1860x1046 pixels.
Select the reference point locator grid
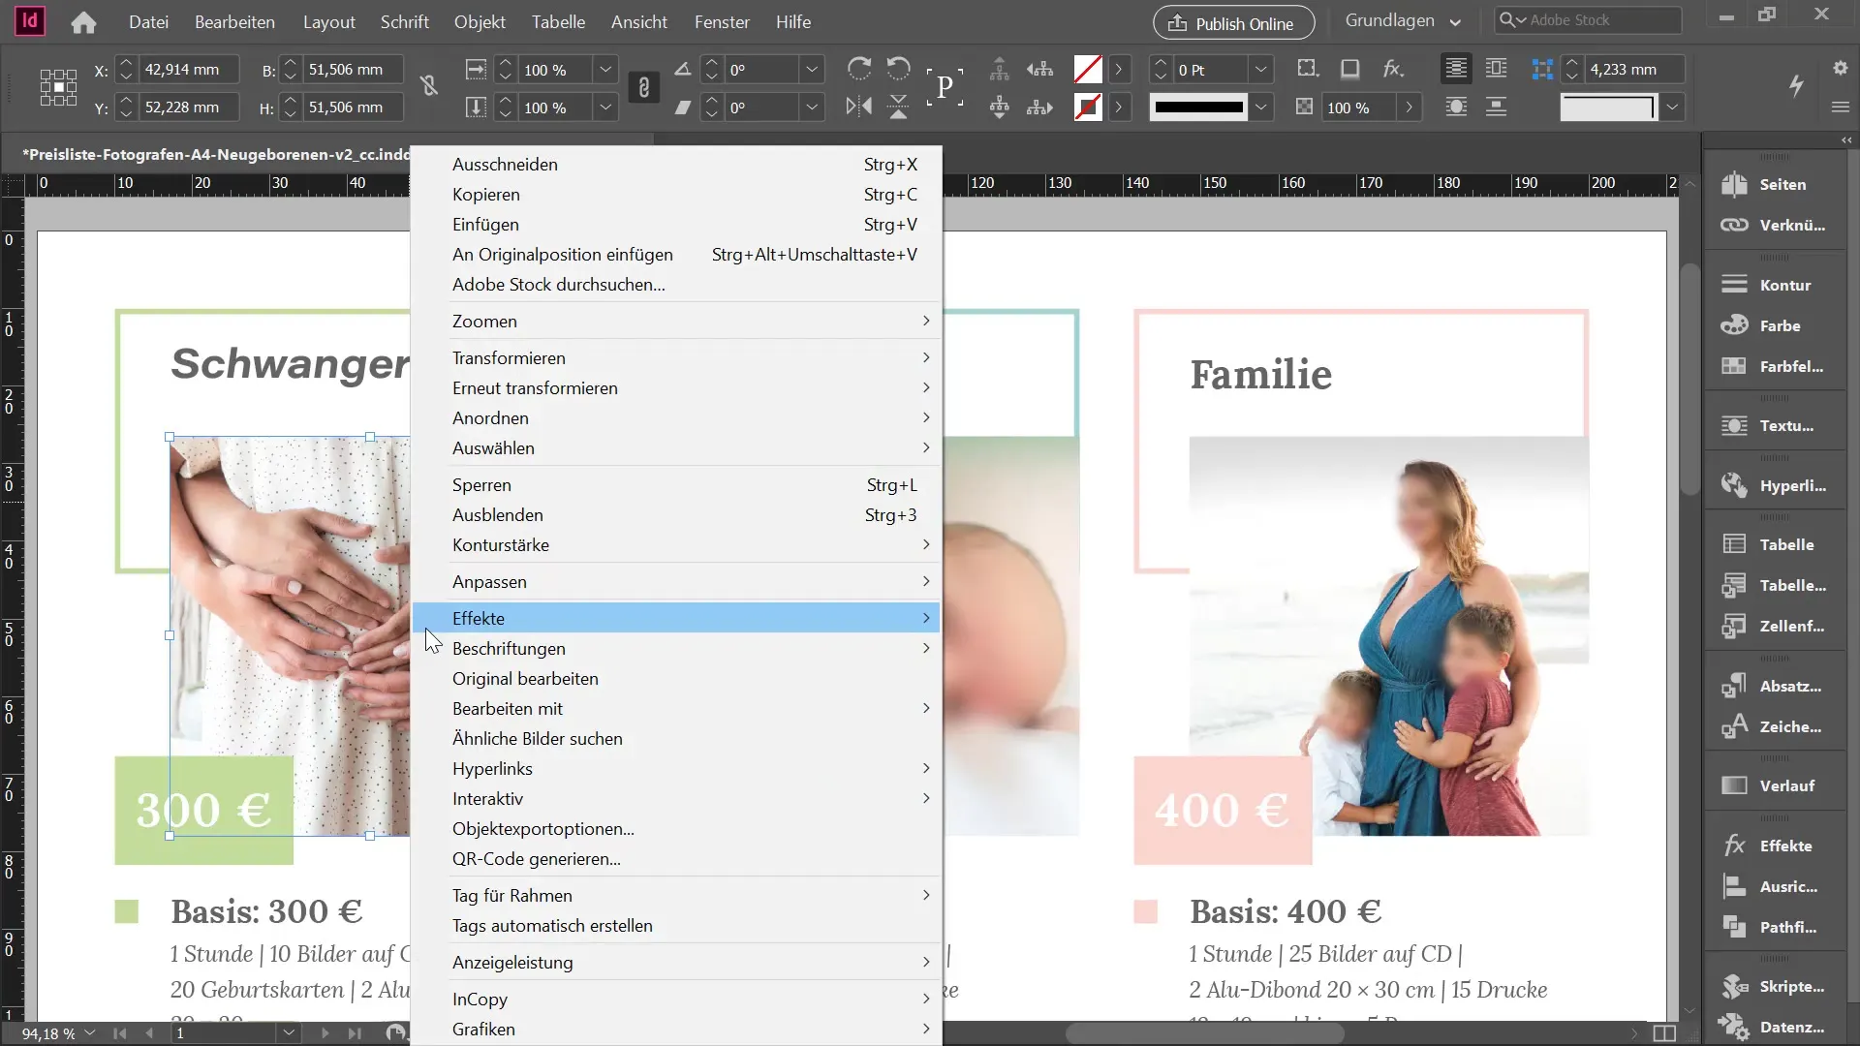point(58,87)
